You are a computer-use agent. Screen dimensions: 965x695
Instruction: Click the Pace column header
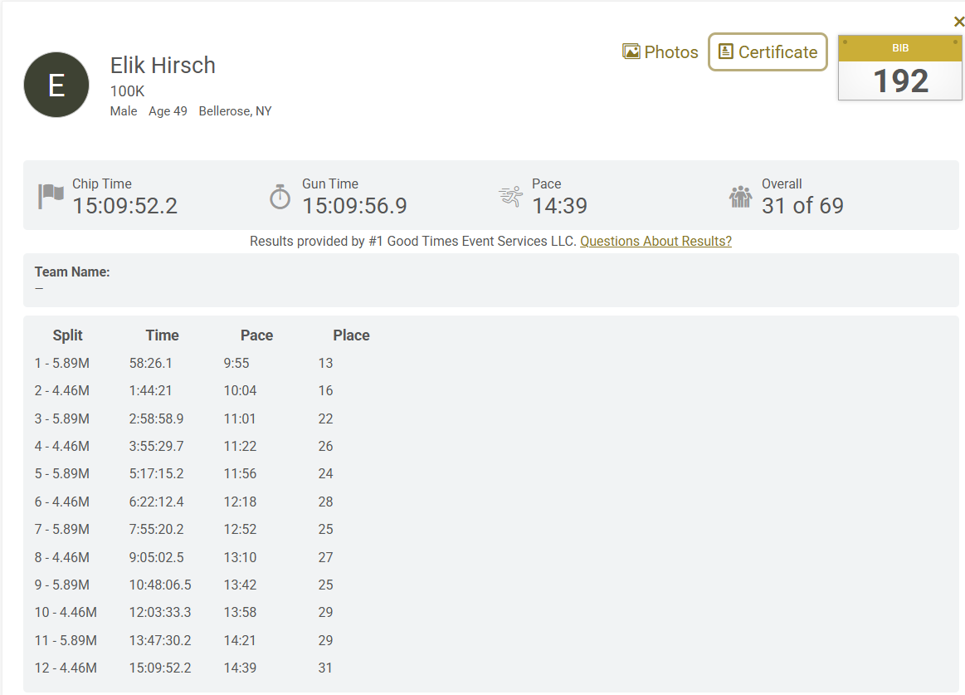coord(256,335)
